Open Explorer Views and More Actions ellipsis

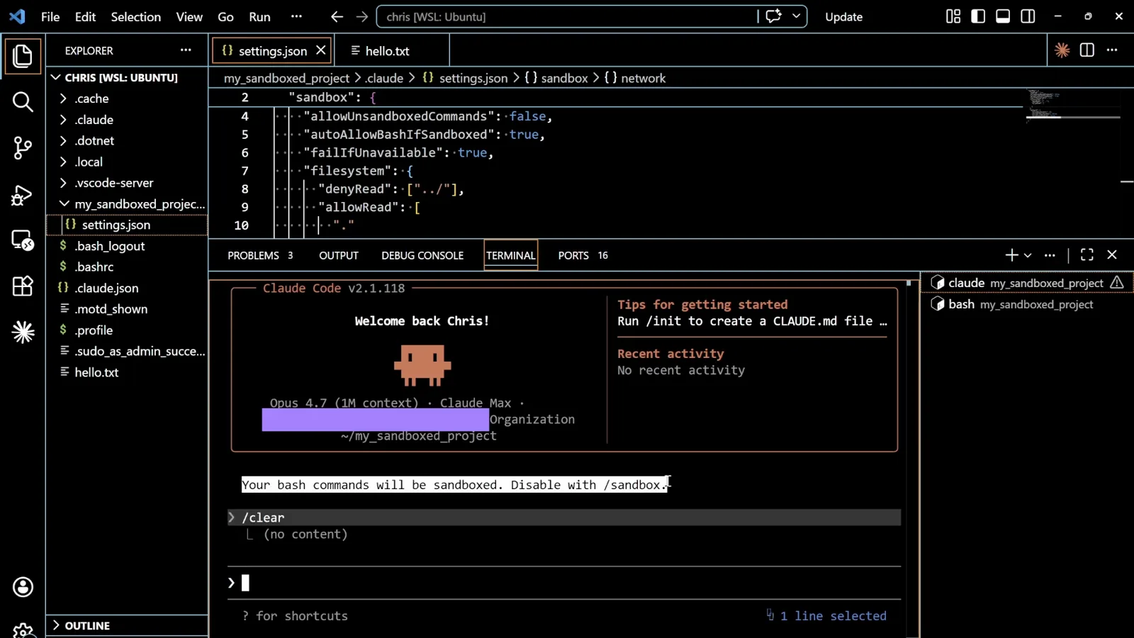tap(186, 50)
